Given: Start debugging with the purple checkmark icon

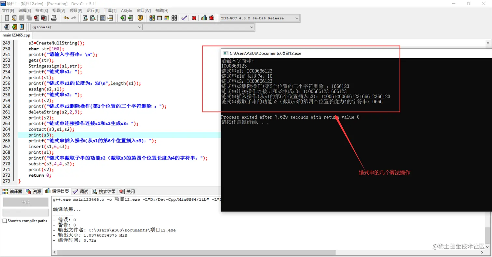Looking at the screenshot, I should (184, 18).
